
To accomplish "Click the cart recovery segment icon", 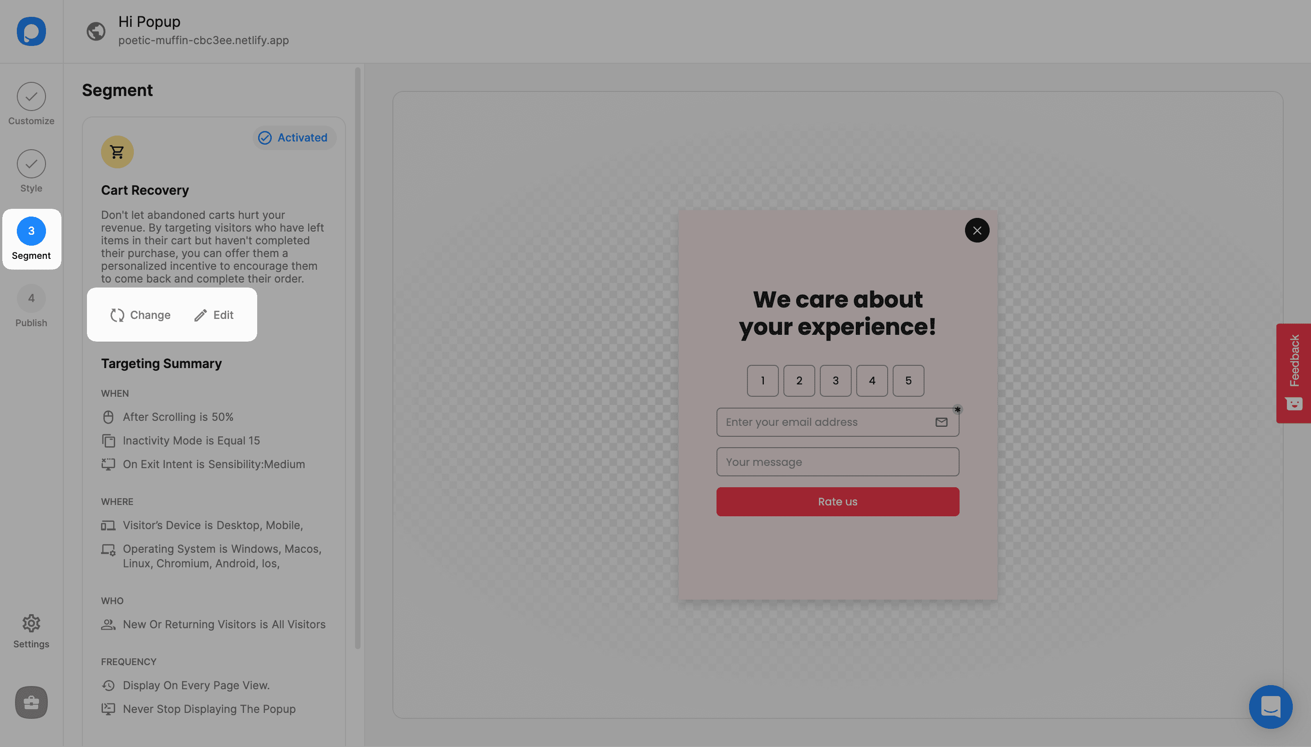I will pyautogui.click(x=117, y=151).
